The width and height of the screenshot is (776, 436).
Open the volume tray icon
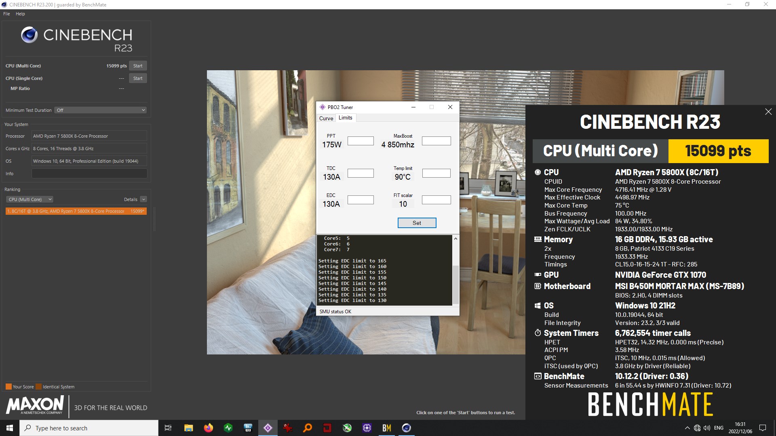point(707,428)
